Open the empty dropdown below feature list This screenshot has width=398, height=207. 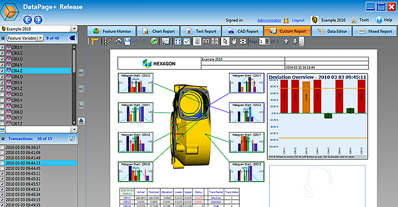point(74,129)
